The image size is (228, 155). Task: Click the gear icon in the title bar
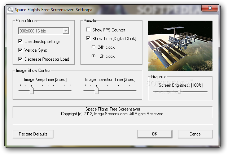point(10,10)
